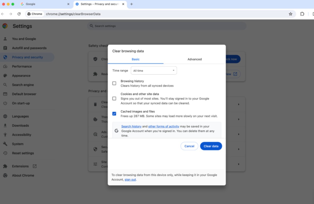Open the Performance settings section

tap(22, 66)
